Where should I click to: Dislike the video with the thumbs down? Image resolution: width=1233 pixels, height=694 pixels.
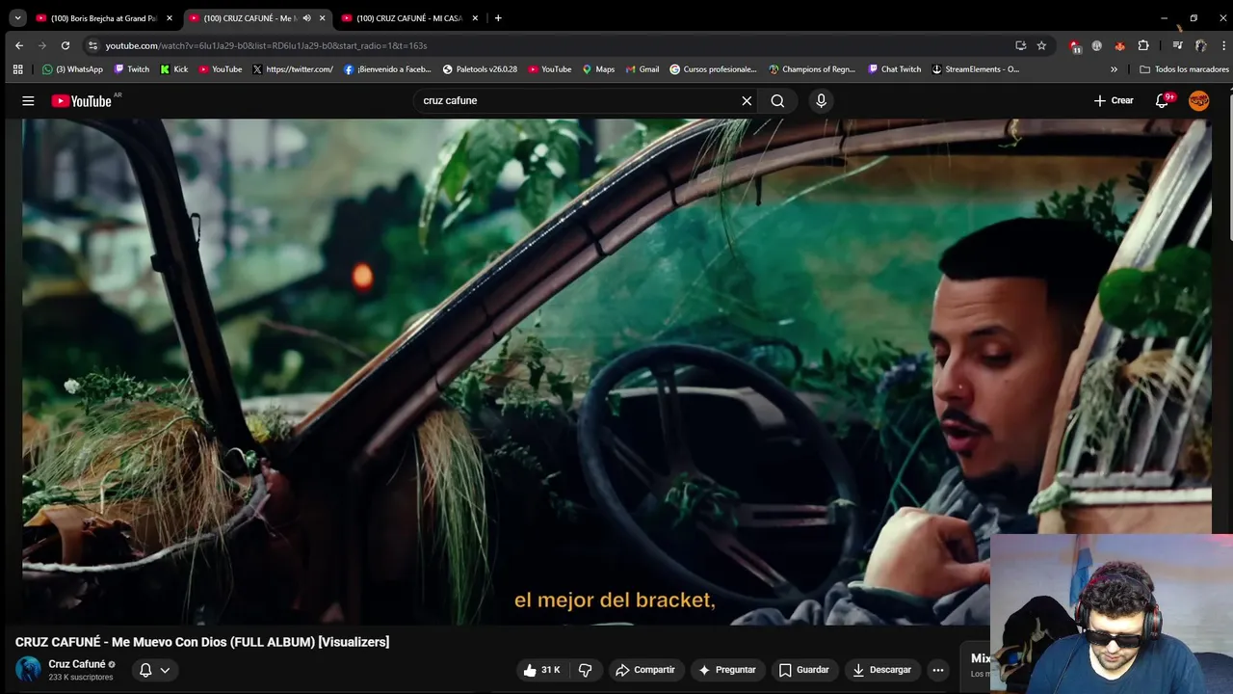[585, 670]
